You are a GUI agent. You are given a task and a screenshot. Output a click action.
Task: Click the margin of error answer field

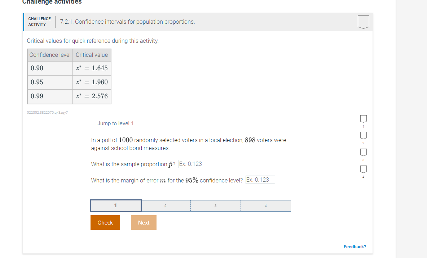pos(260,180)
